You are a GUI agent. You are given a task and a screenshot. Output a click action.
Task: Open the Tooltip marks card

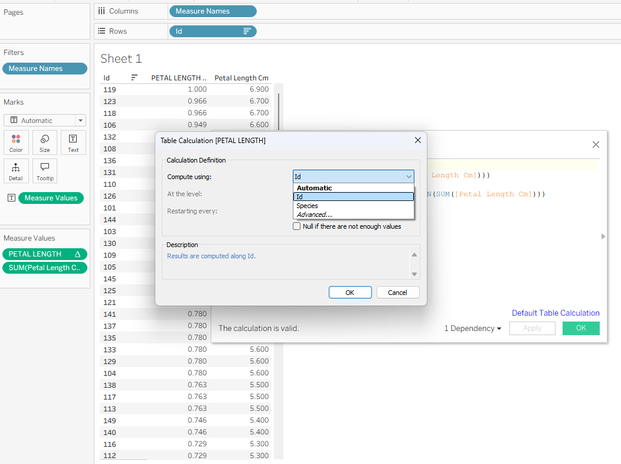[x=45, y=171]
